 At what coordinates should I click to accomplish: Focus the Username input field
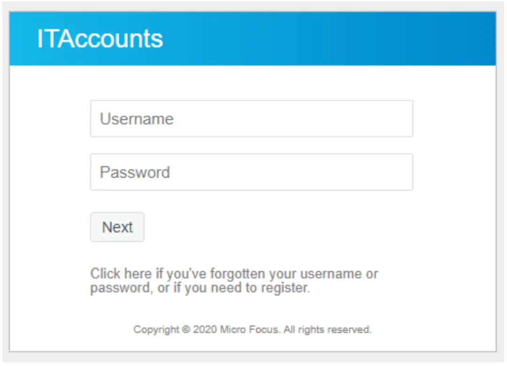(252, 119)
